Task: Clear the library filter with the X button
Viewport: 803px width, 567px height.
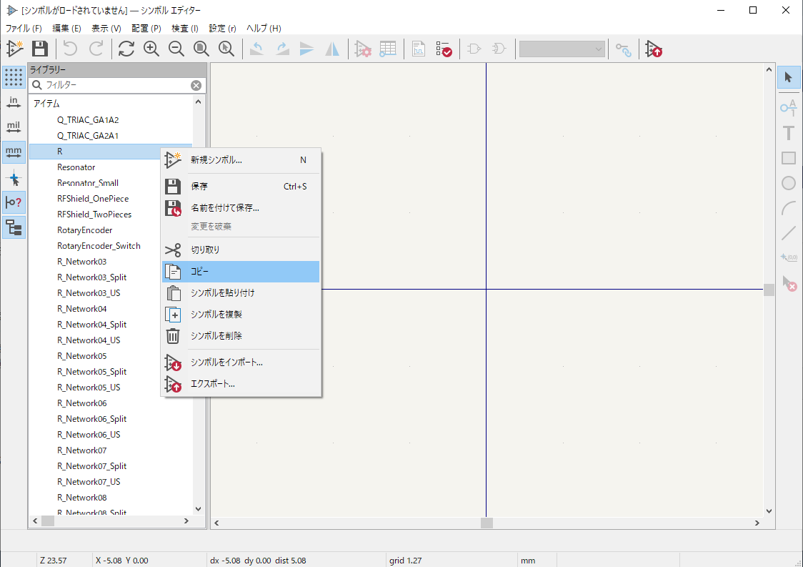Action: tap(196, 85)
